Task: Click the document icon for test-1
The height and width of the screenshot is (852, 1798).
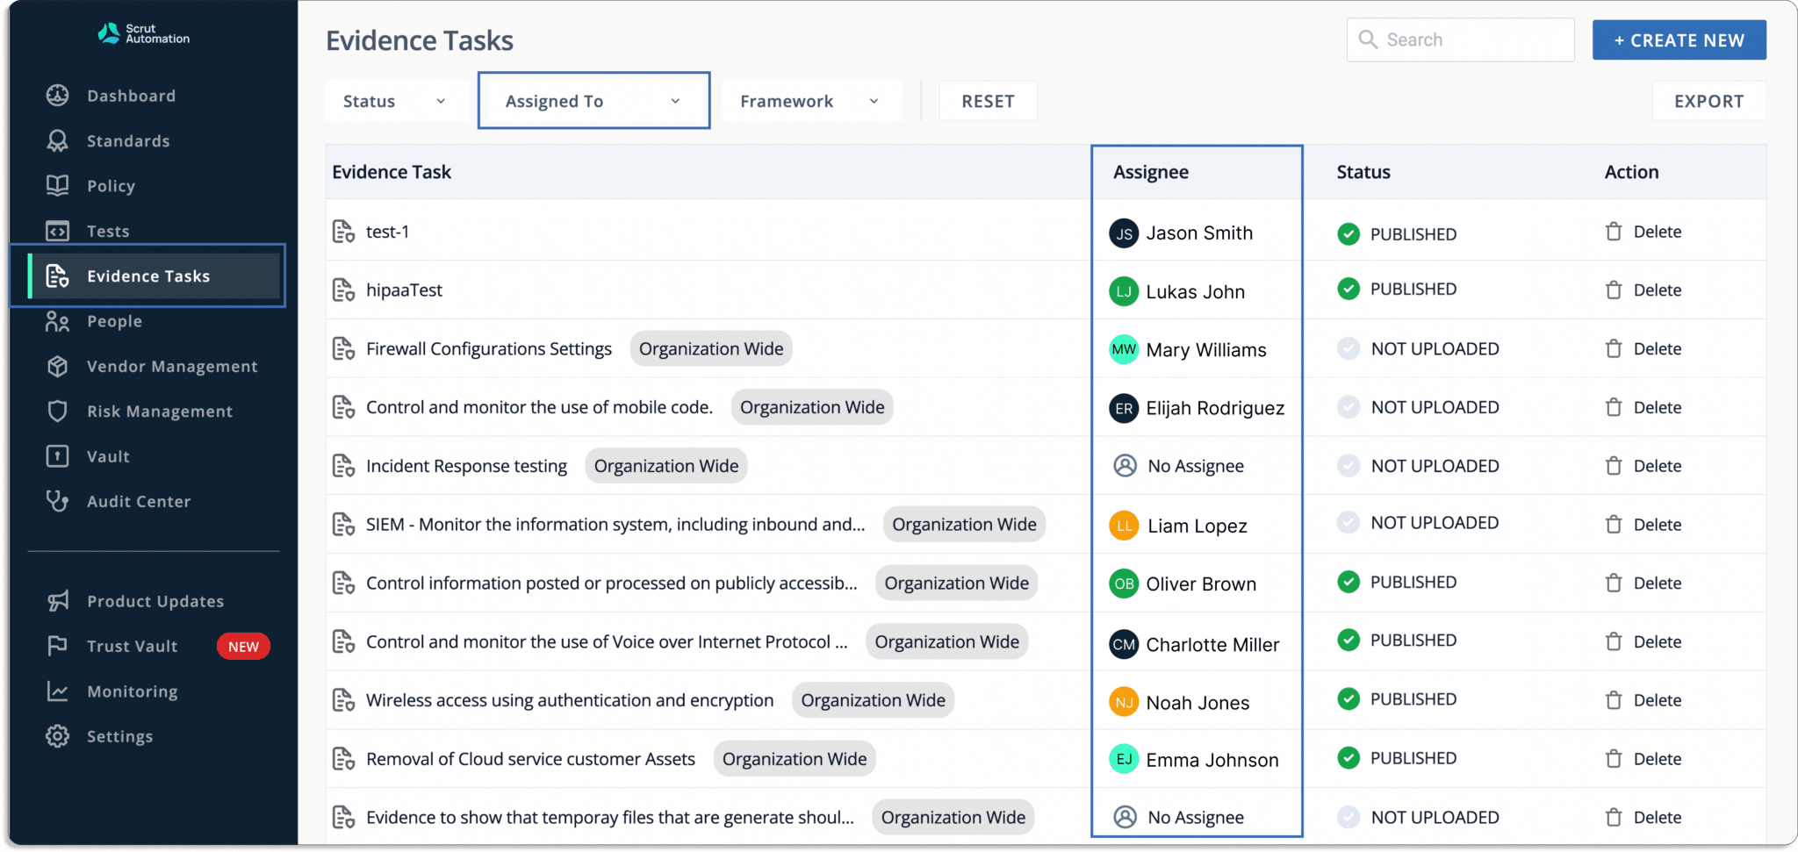Action: [343, 232]
